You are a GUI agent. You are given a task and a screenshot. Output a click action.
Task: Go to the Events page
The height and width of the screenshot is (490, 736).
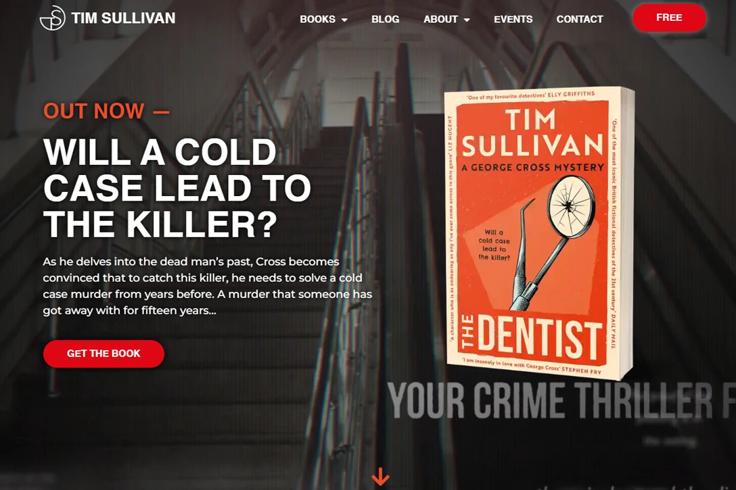513,19
